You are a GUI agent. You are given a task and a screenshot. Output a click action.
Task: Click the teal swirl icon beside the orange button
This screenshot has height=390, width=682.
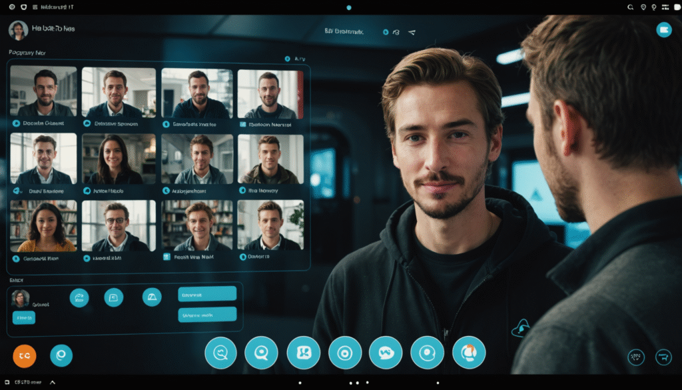(61, 355)
